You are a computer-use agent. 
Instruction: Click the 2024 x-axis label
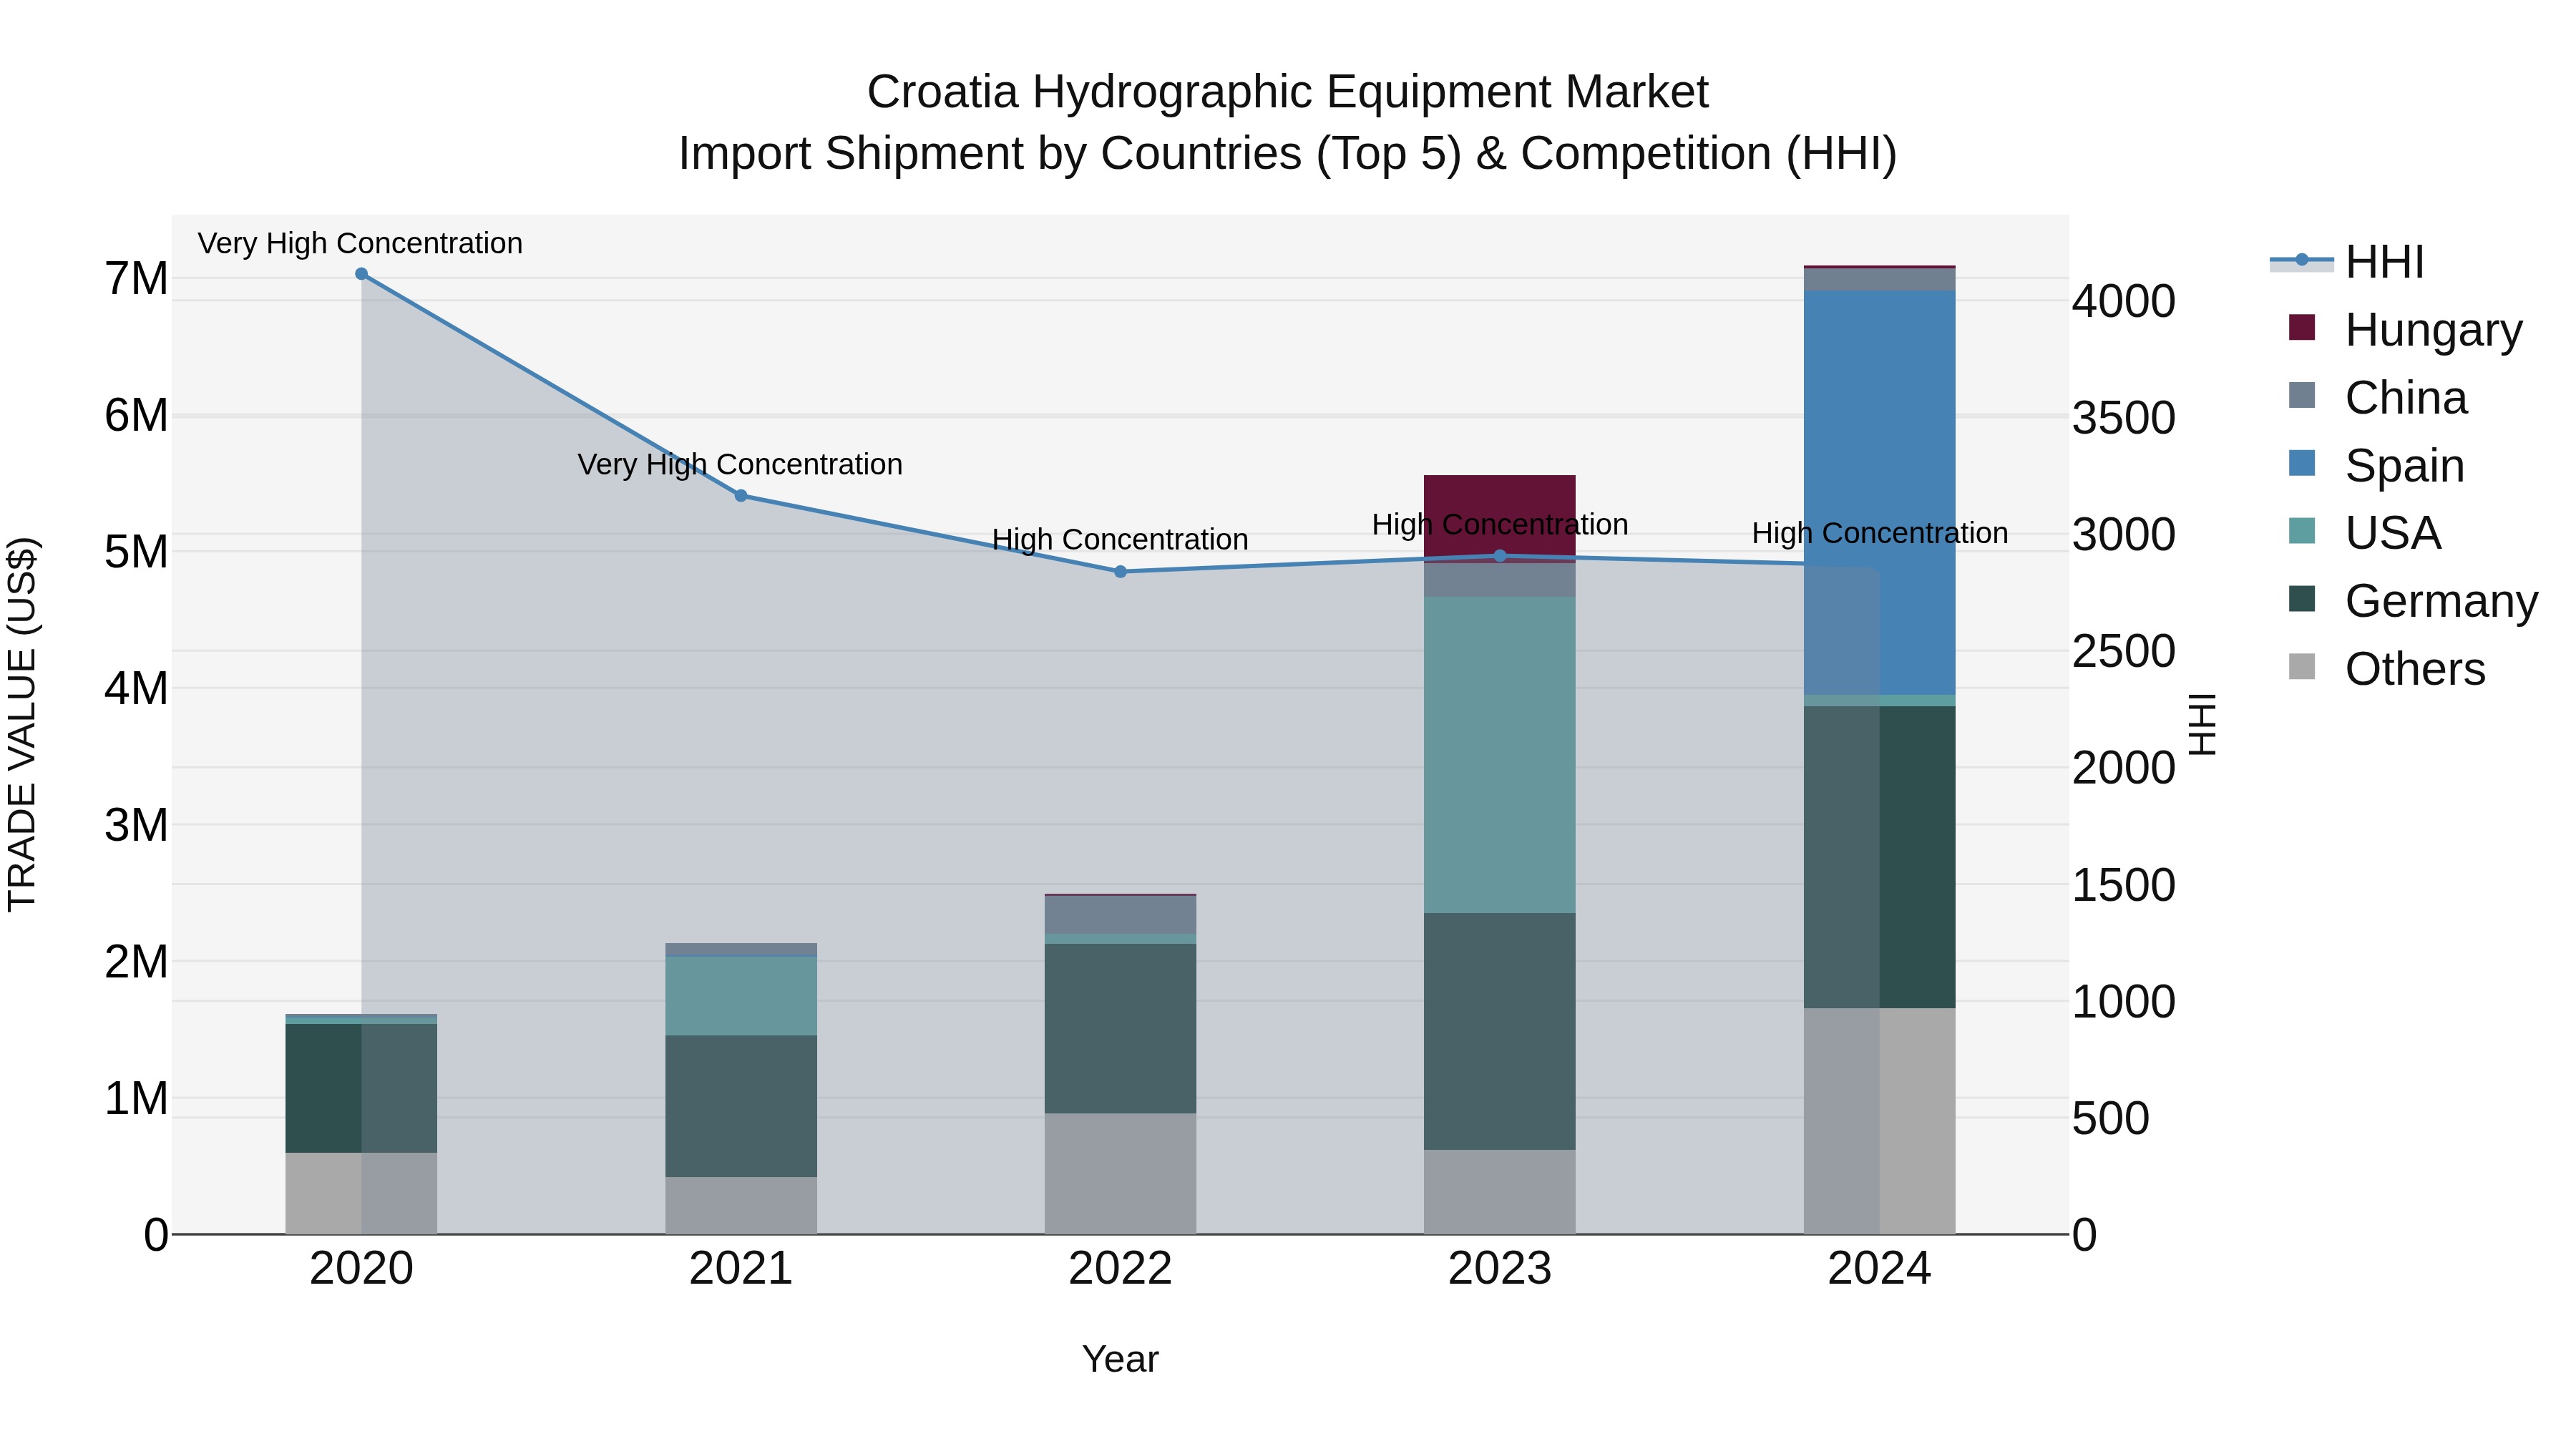[x=1880, y=1269]
